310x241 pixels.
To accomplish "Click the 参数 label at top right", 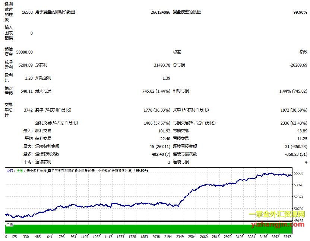I will 303,52.
